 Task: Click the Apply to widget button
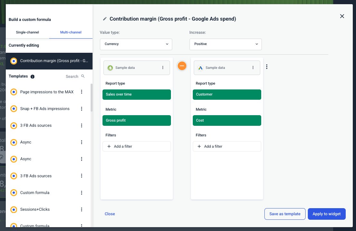pyautogui.click(x=326, y=214)
